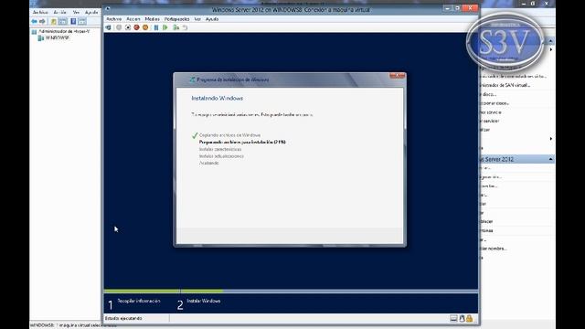This screenshot has height=329, width=585.
Task: Click 'Instalando Windows' heading
Action: 218,98
